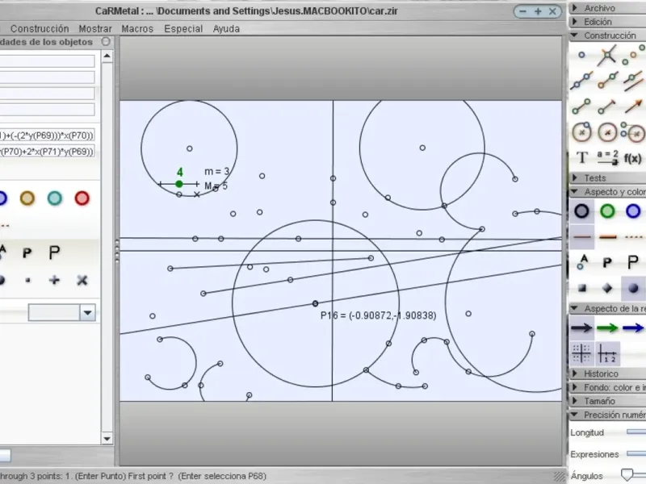This screenshot has height=484, width=646.
Task: Toggle axes with numbers icon
Action: point(607,353)
